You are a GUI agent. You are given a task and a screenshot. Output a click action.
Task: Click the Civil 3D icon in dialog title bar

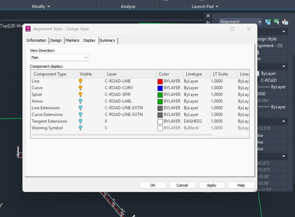coord(28,29)
